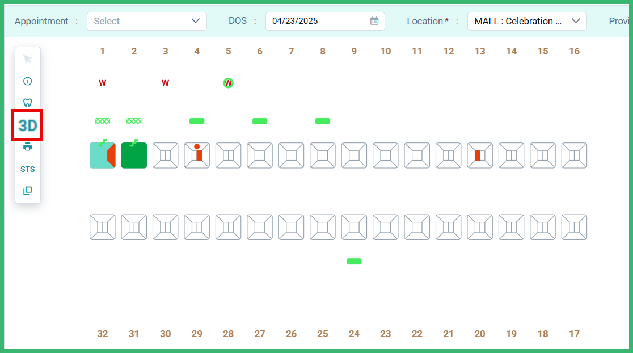The height and width of the screenshot is (353, 633).
Task: Click the copy/duplicate icon in the toolbar
Action: [27, 191]
